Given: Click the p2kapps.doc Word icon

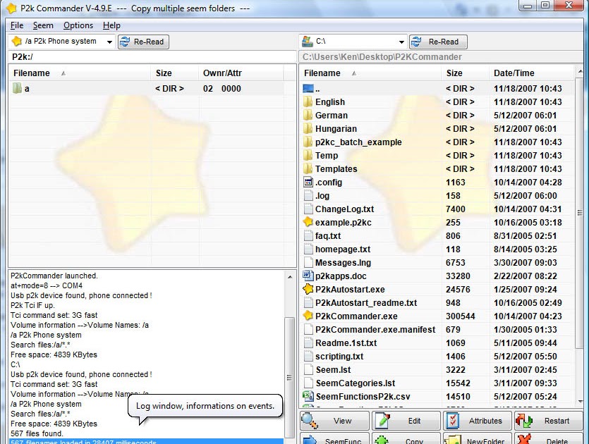Looking at the screenshot, I should pyautogui.click(x=308, y=276).
